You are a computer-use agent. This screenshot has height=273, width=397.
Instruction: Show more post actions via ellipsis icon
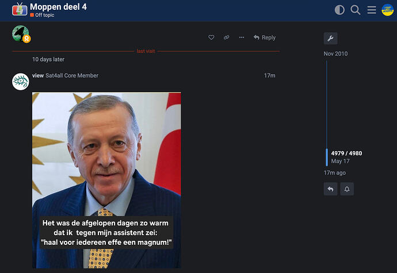coord(242,37)
